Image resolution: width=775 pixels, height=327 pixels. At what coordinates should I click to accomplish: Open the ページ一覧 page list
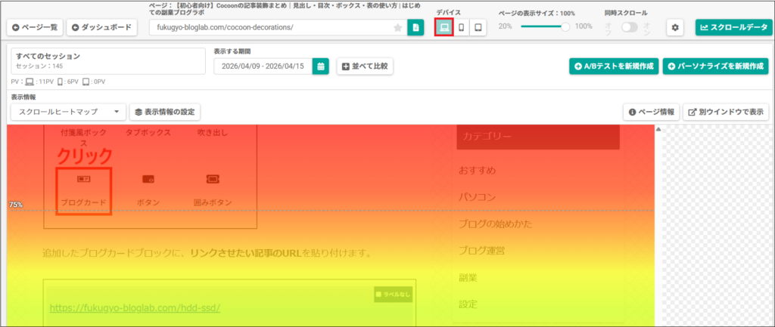35,28
